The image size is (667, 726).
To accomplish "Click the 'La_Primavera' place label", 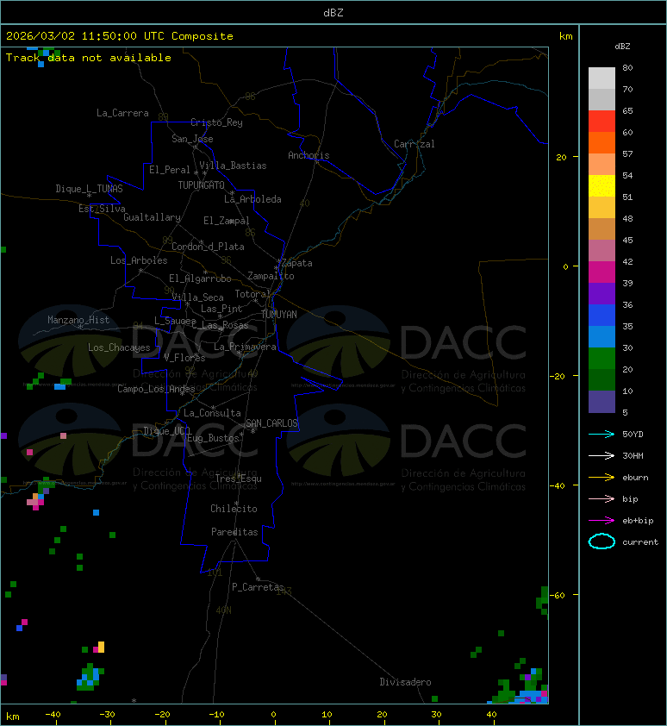I will tap(245, 347).
